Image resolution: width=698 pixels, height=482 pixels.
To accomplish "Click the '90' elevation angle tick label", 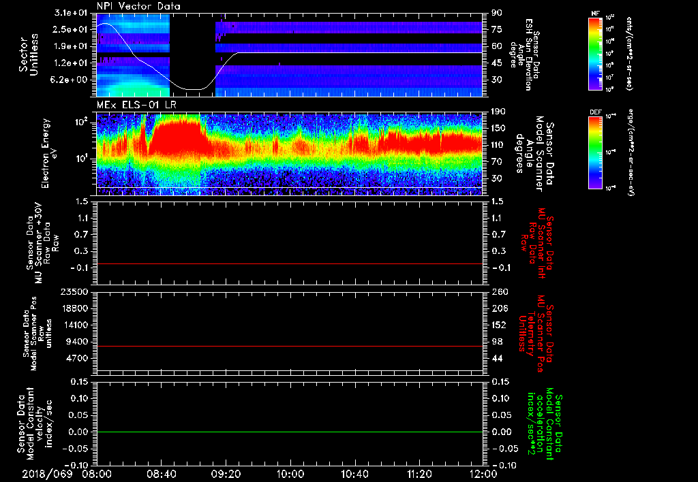I will [497, 13].
